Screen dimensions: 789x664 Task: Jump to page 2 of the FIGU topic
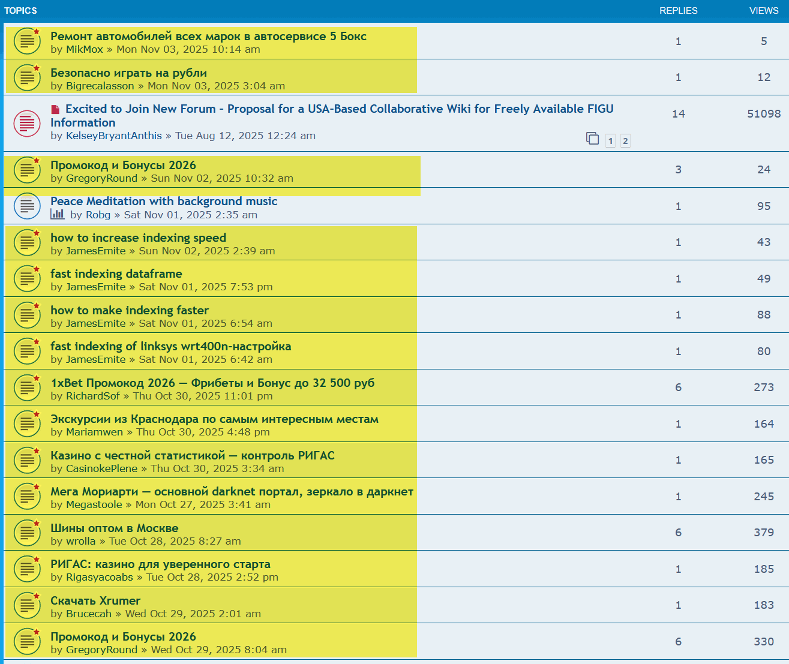tap(625, 140)
